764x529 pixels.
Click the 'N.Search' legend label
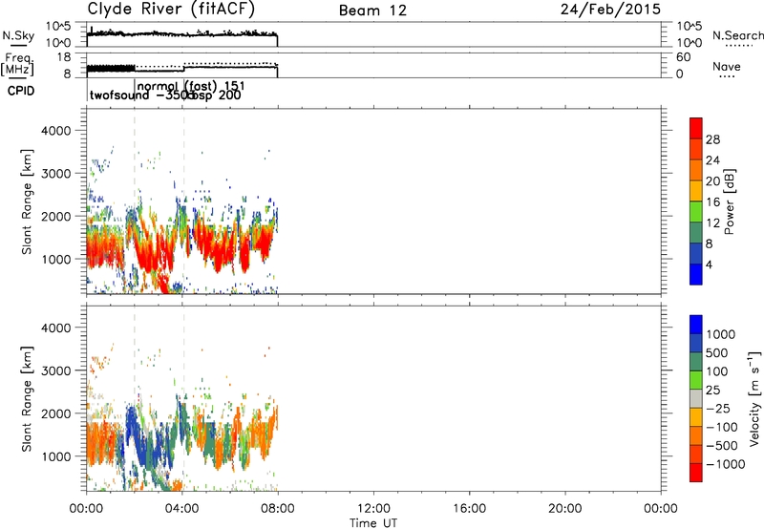[737, 35]
